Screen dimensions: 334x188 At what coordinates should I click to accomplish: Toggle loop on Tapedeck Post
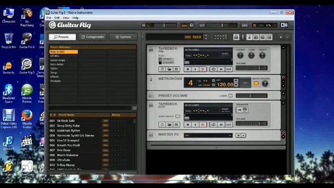coord(213,124)
